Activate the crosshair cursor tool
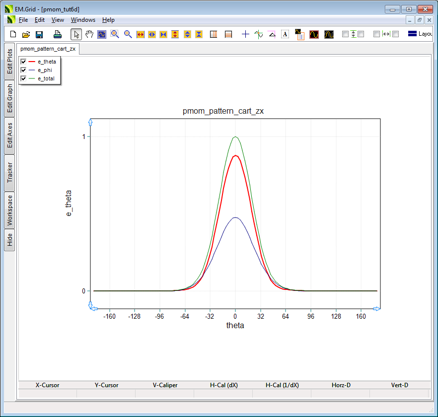 coord(245,34)
